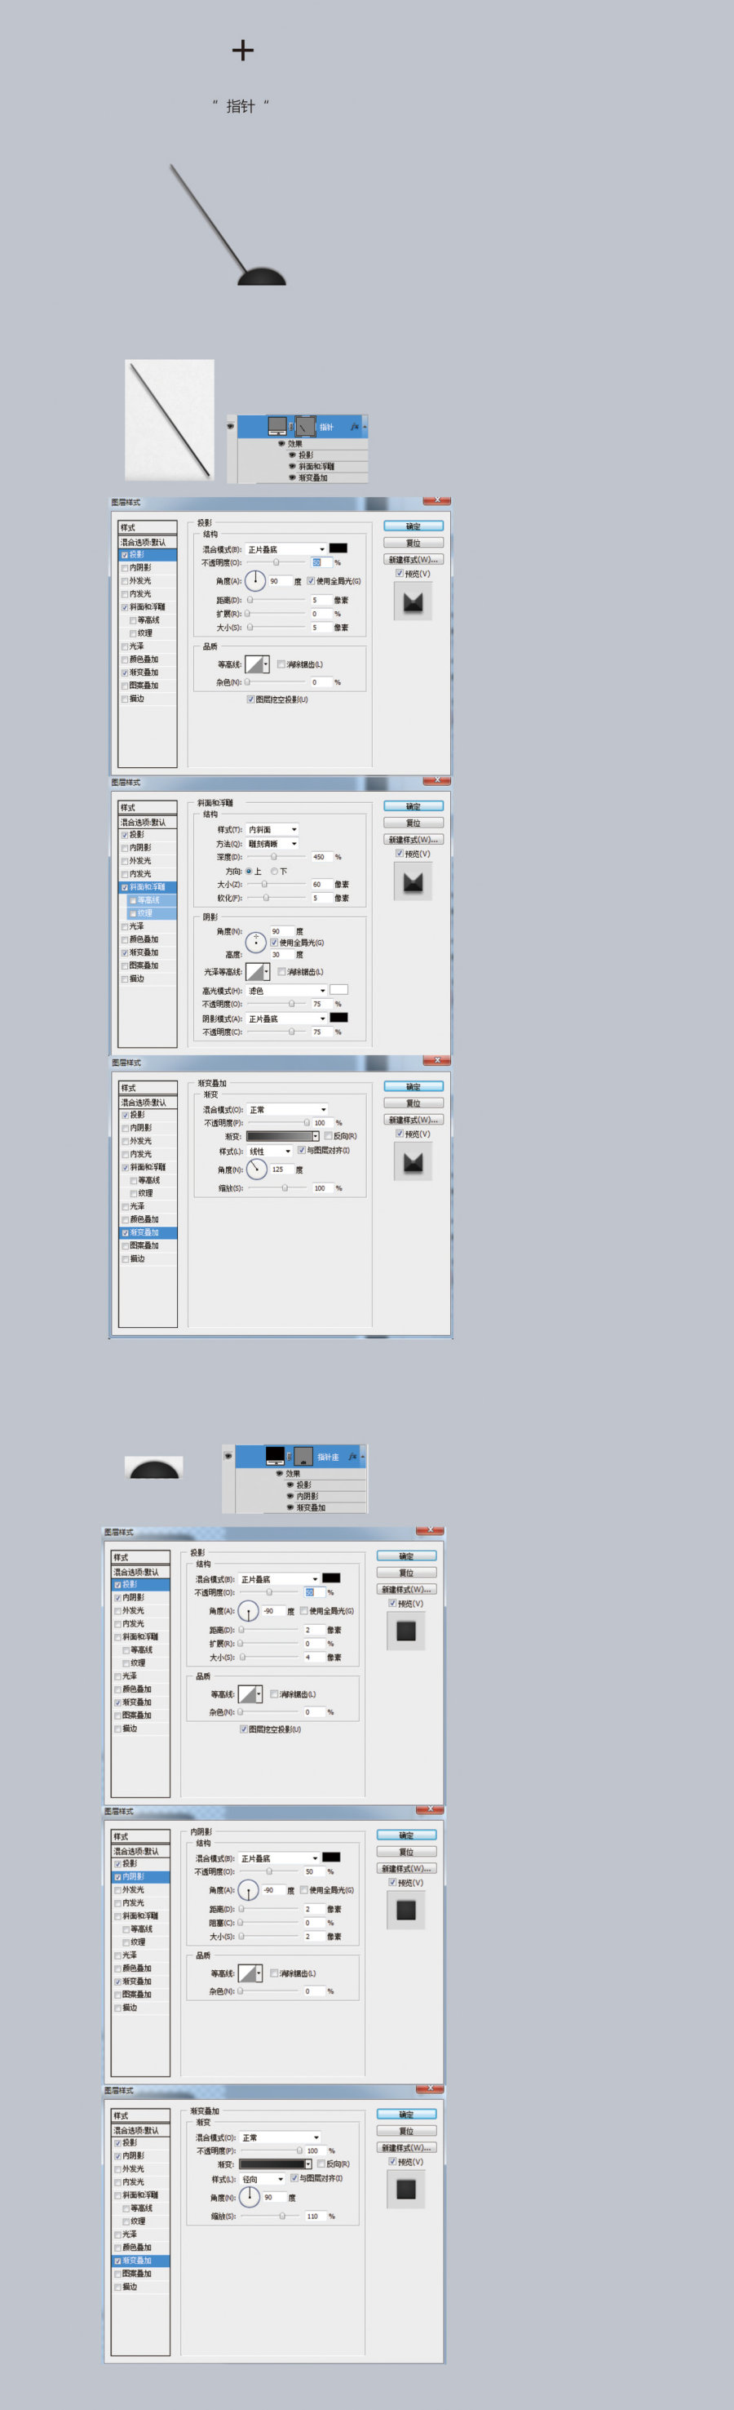The height and width of the screenshot is (2410, 734).
Task: Click 复位 in the 内阴影 dialog
Action: coord(406,1852)
